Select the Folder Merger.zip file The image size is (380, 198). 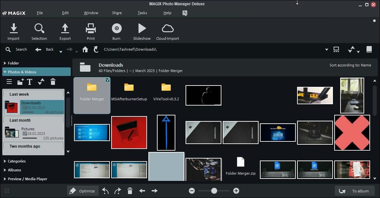241,166
